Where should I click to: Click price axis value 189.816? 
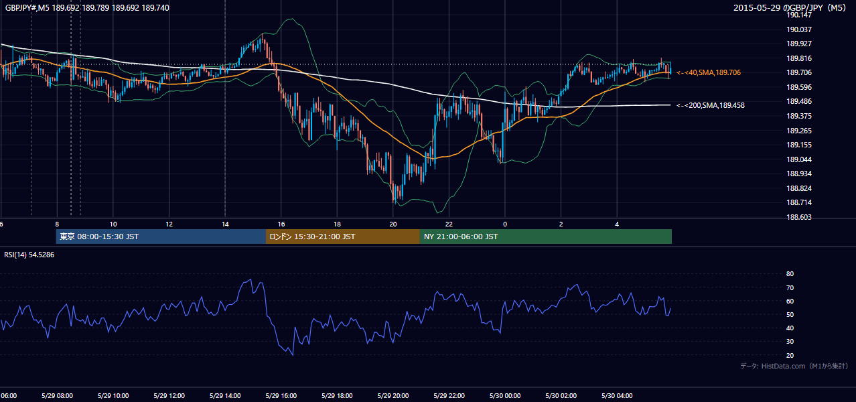click(799, 58)
